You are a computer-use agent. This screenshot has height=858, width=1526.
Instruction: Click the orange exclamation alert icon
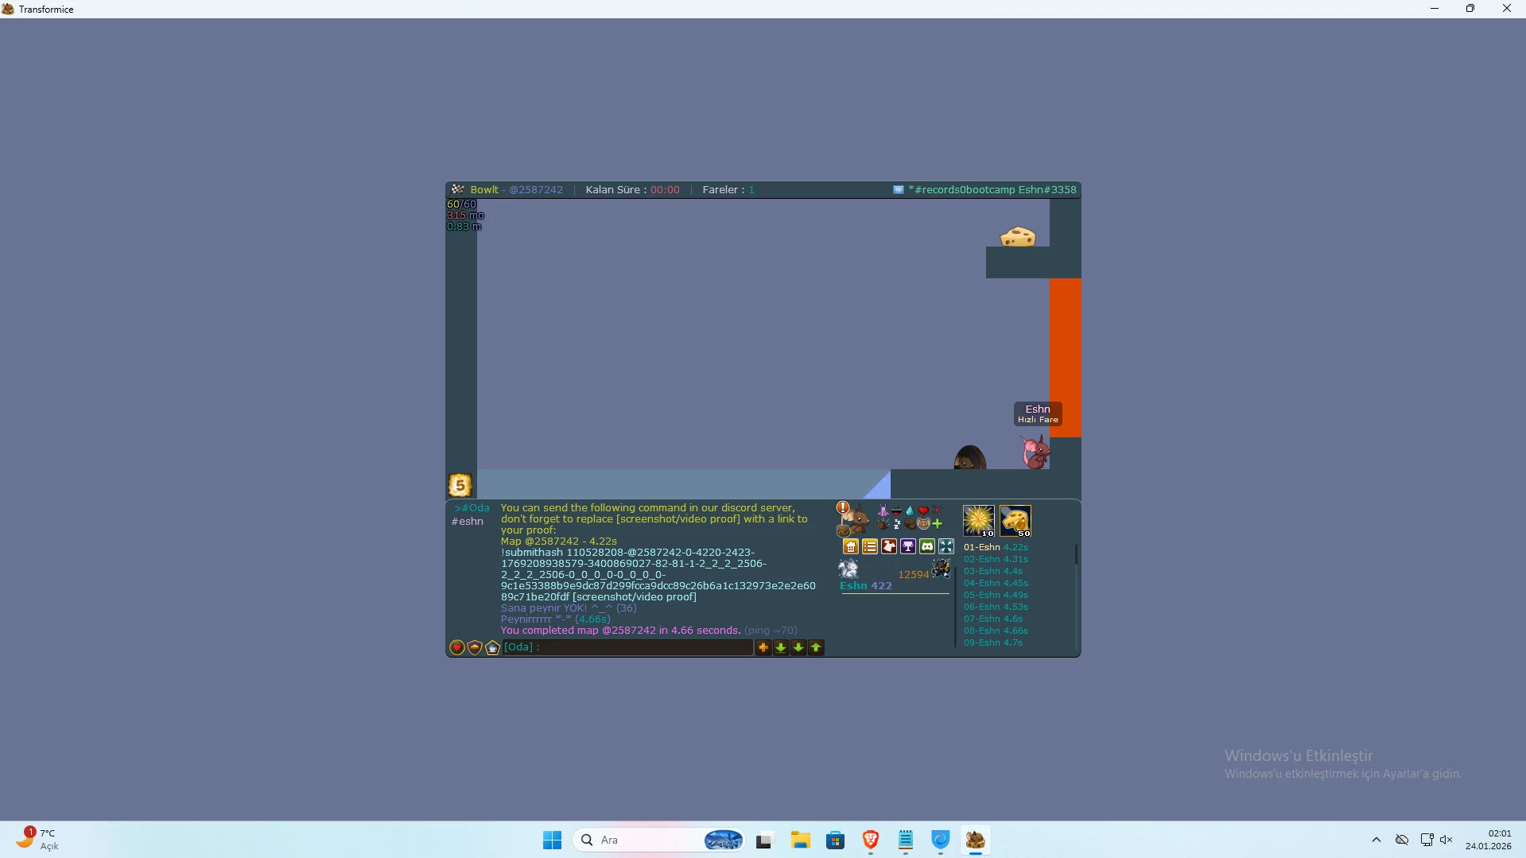point(843,507)
